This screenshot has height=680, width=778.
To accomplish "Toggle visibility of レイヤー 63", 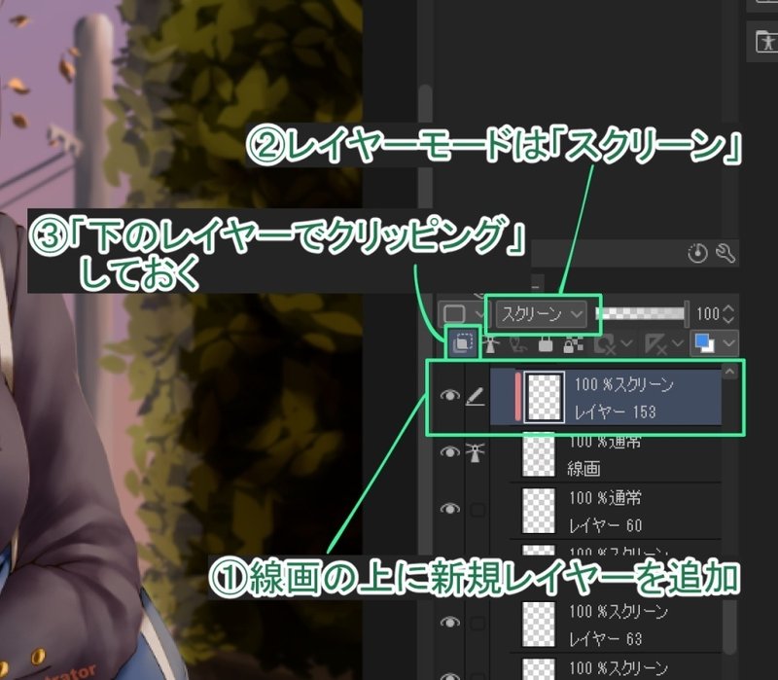I will click(x=450, y=622).
